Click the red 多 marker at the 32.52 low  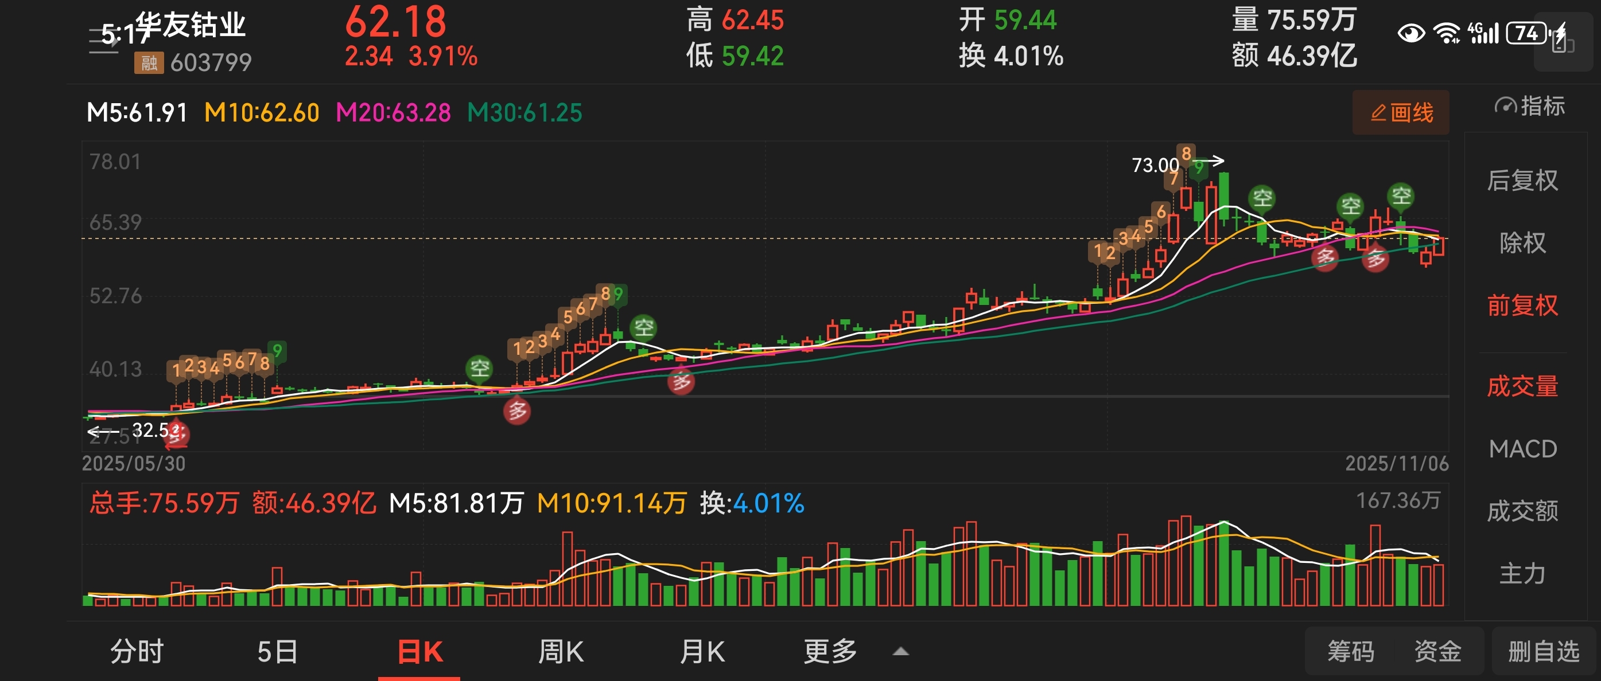(x=177, y=433)
